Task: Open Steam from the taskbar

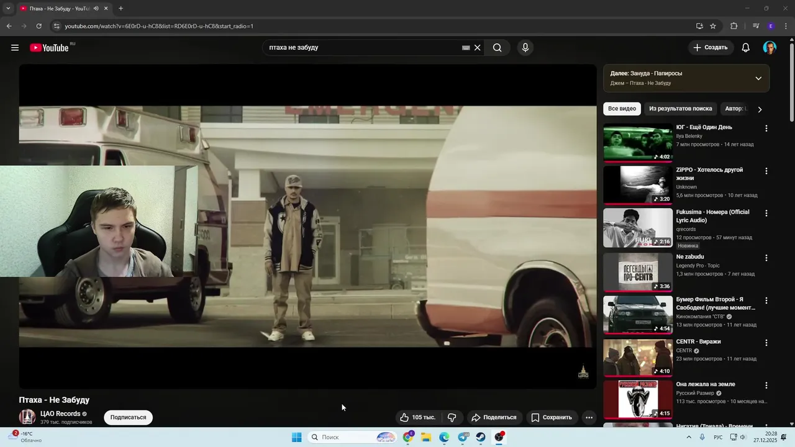Action: click(481, 437)
